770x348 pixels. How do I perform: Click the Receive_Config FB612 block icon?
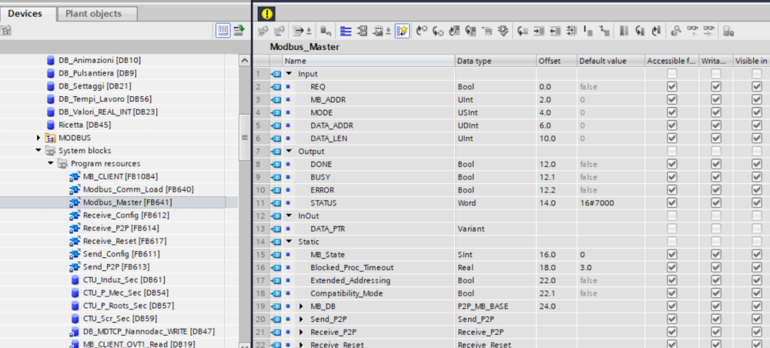point(75,215)
